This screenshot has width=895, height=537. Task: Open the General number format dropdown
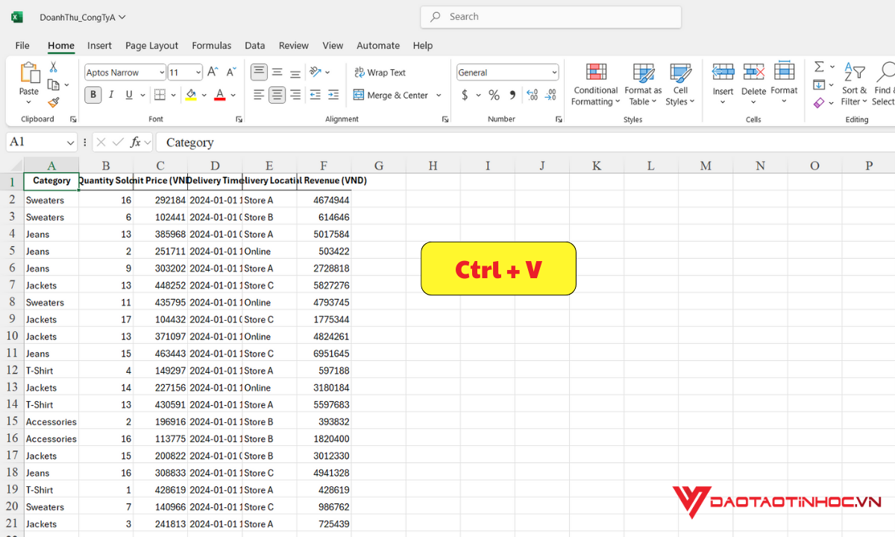click(x=554, y=72)
